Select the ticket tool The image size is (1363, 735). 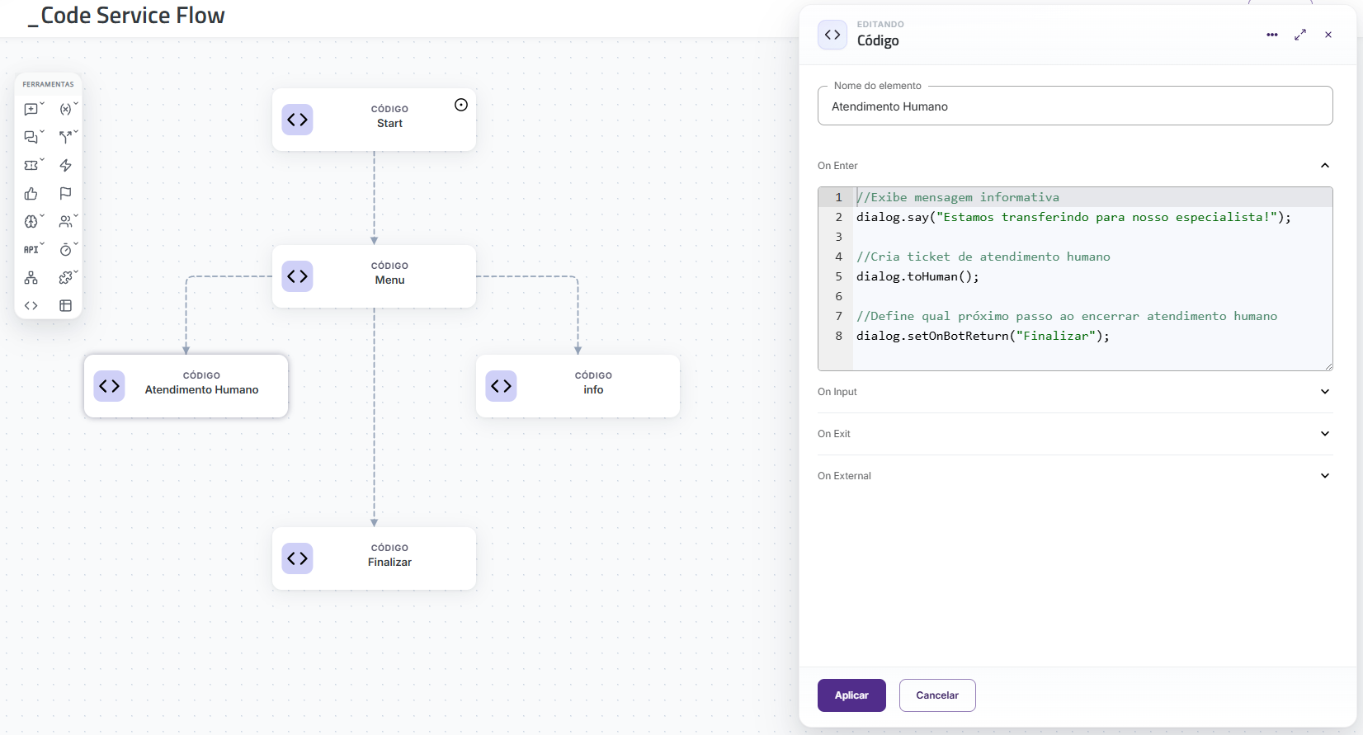tap(31, 165)
